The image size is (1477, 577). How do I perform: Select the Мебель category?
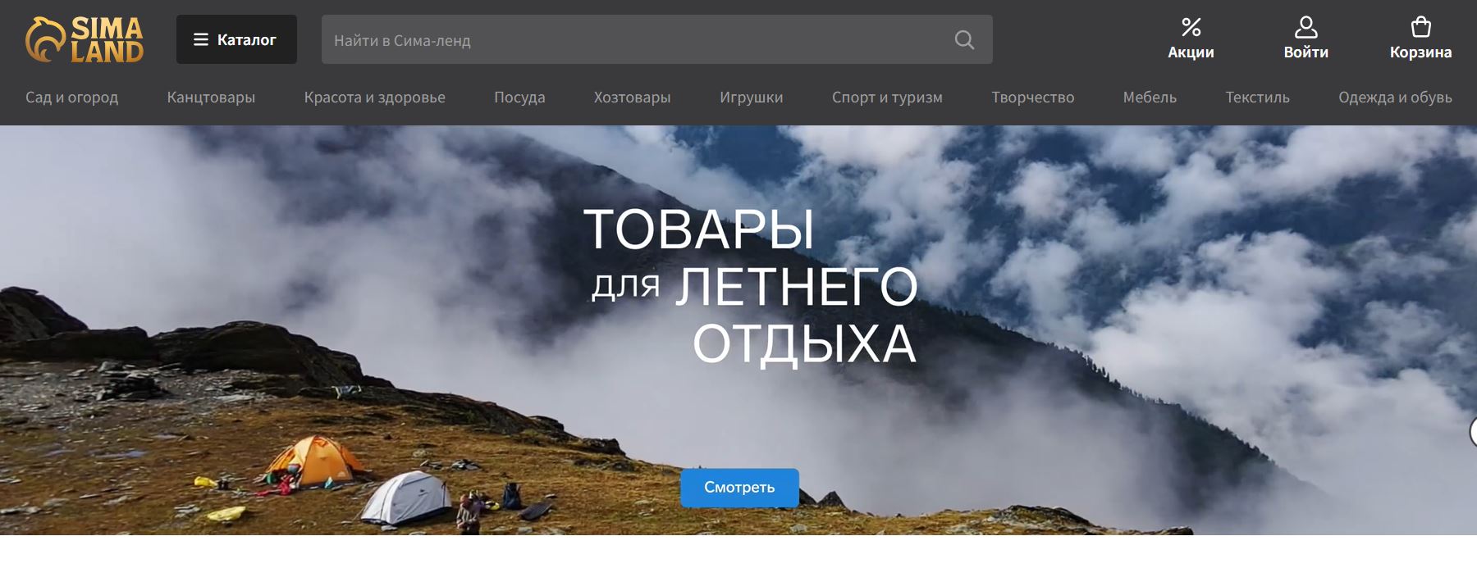(x=1150, y=97)
